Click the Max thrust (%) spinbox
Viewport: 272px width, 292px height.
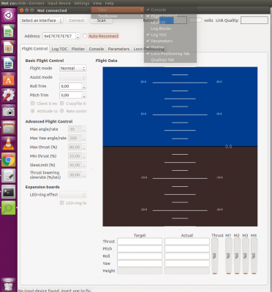(x=77, y=147)
